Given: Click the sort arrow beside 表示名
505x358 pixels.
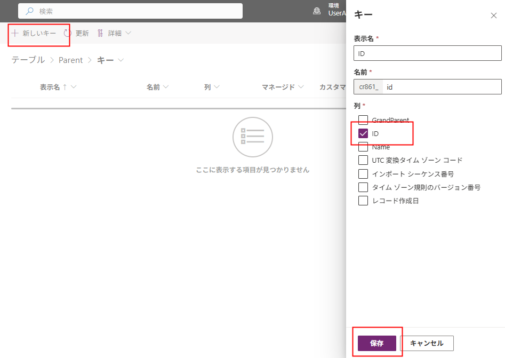Looking at the screenshot, I should coord(65,87).
